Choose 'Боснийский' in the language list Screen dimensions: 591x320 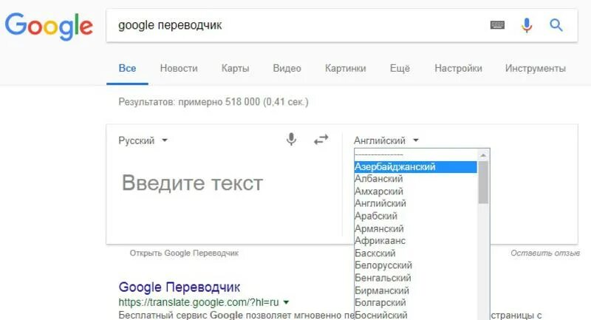click(415, 315)
